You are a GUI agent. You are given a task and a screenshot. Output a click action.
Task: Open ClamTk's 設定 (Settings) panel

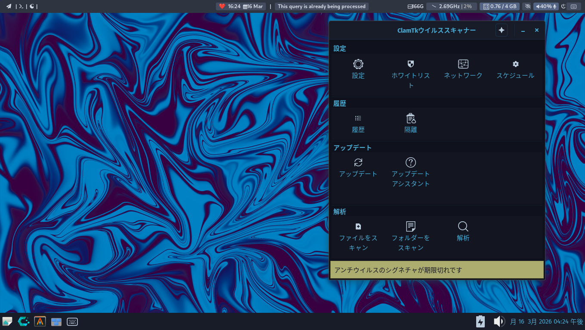[x=358, y=69]
